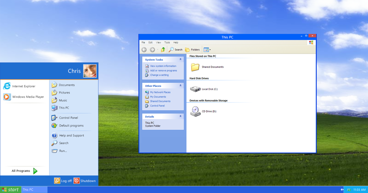Open the Run... dialog from the Start menu
This screenshot has height=193, width=368.
coord(59,151)
